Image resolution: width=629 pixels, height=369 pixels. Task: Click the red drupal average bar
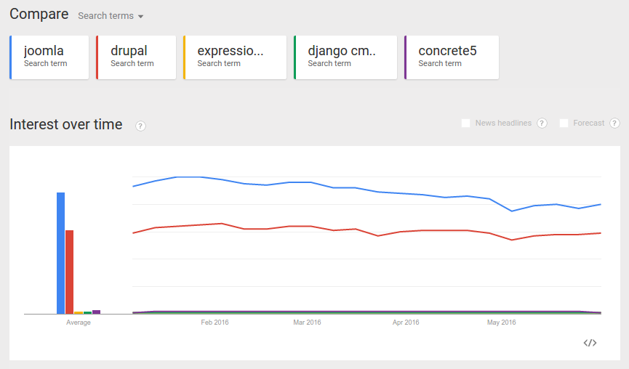pos(70,272)
